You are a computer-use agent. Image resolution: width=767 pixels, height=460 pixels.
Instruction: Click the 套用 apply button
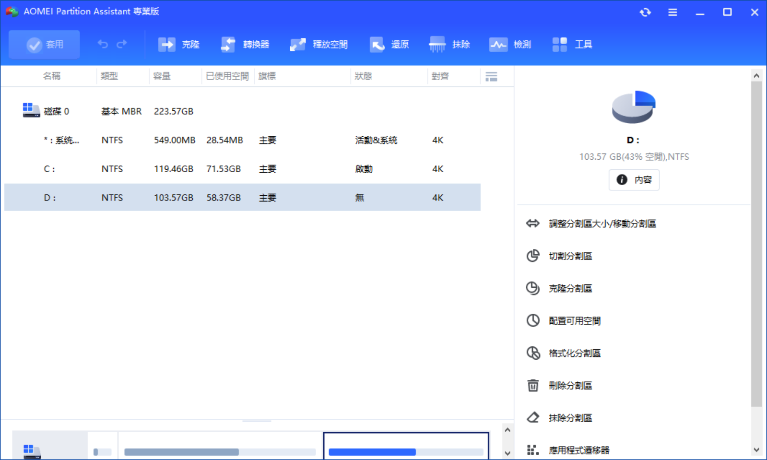coord(44,45)
